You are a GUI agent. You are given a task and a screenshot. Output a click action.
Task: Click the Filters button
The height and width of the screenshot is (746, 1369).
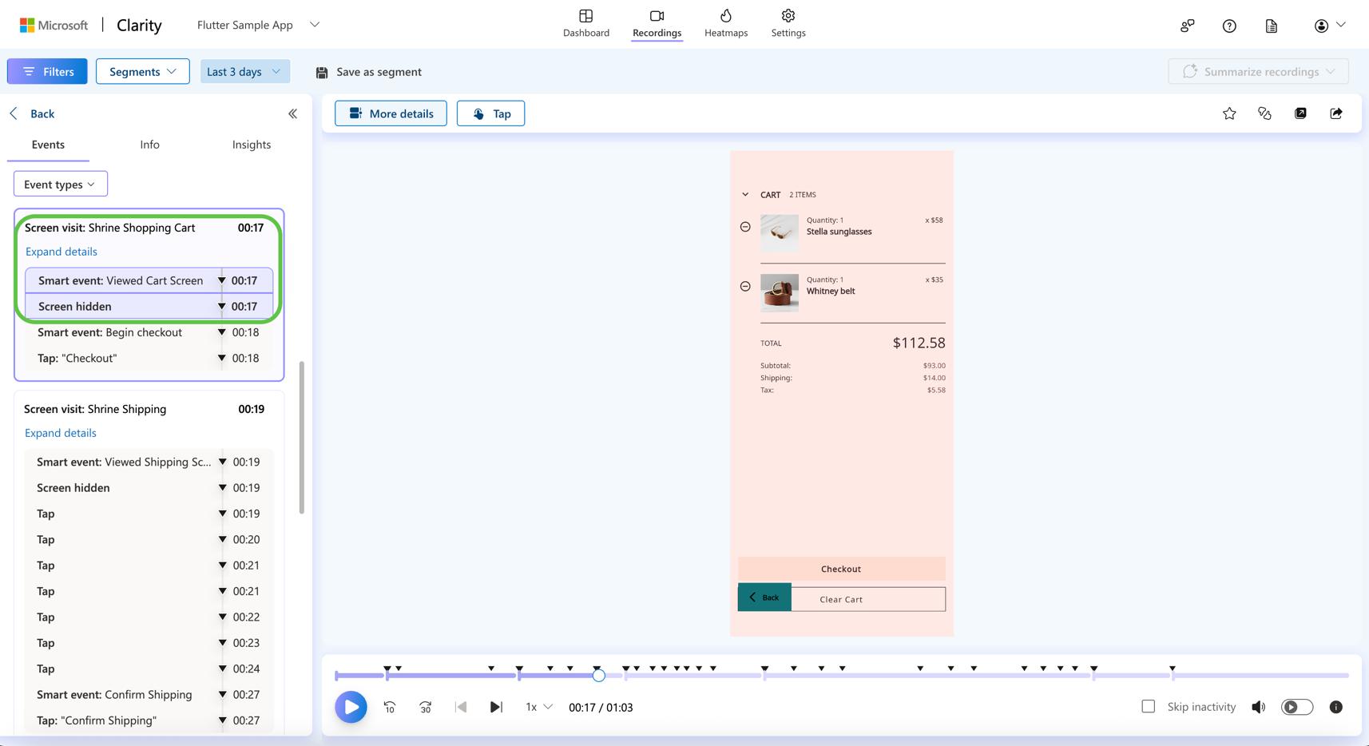[x=47, y=71]
